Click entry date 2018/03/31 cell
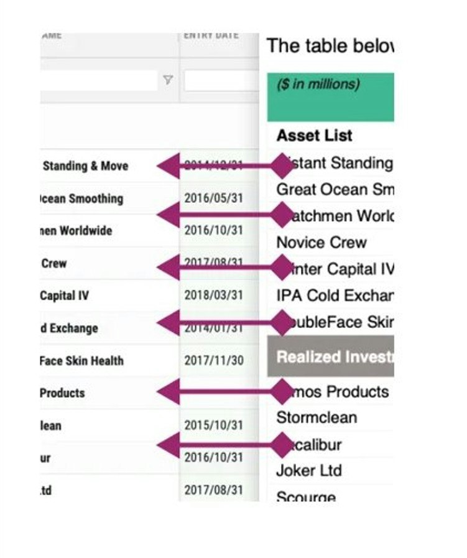This screenshot has height=558, width=467. 213,295
